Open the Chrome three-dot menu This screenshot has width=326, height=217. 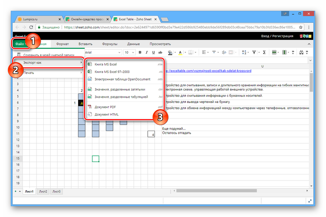pyautogui.click(x=309, y=27)
